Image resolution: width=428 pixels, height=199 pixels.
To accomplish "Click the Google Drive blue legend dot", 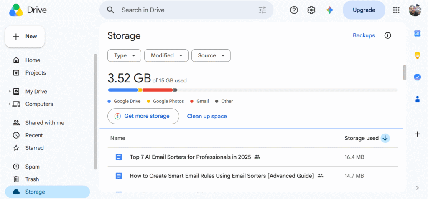I will (x=109, y=101).
